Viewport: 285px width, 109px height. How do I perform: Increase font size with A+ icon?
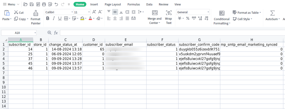tap(94, 12)
